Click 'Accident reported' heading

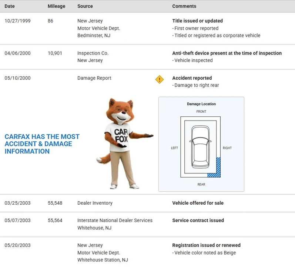[192, 78]
